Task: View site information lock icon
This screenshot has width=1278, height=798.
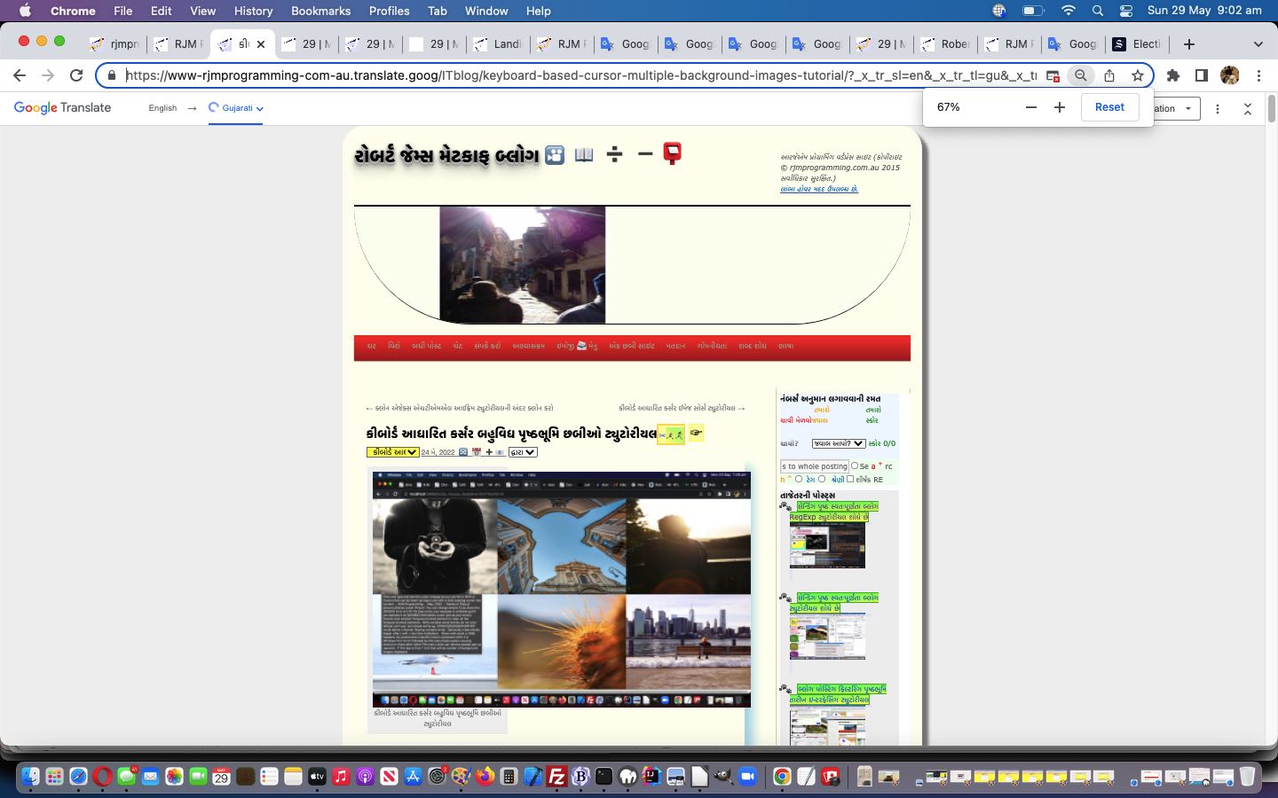Action: pyautogui.click(x=112, y=75)
